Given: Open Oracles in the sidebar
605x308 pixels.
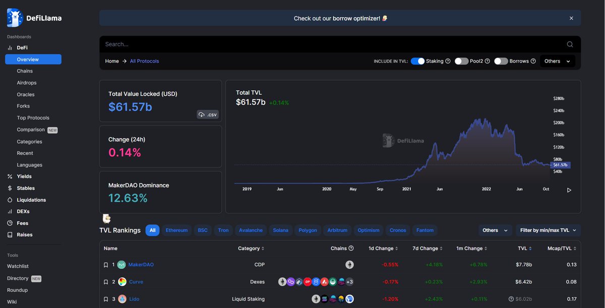Looking at the screenshot, I should [26, 94].
